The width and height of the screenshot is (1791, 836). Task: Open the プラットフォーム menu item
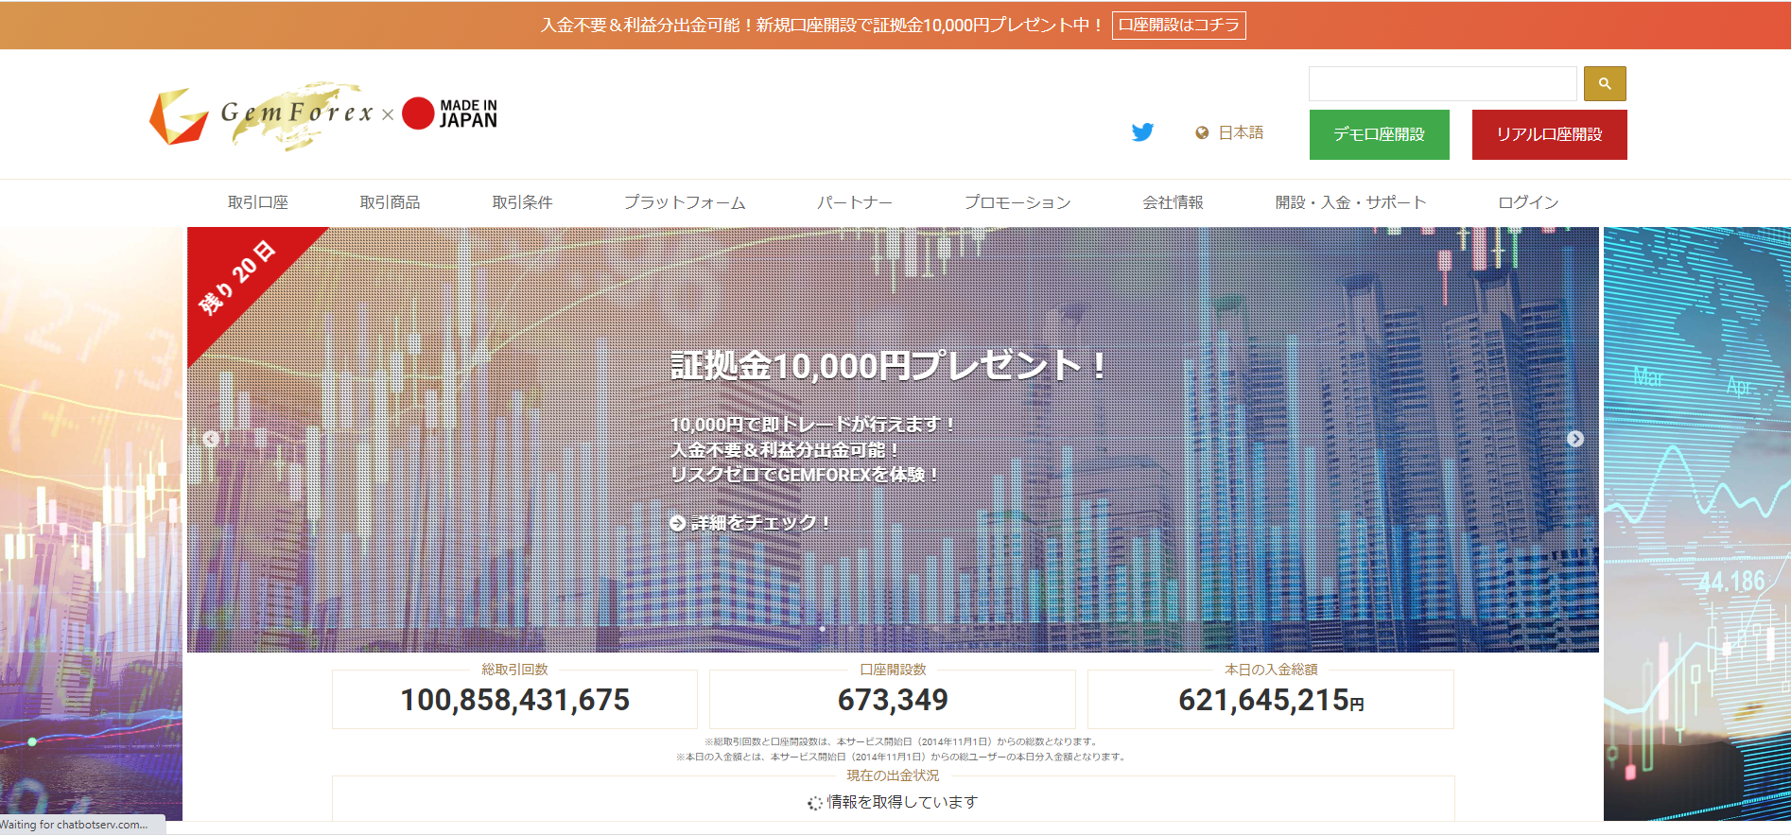click(x=685, y=202)
